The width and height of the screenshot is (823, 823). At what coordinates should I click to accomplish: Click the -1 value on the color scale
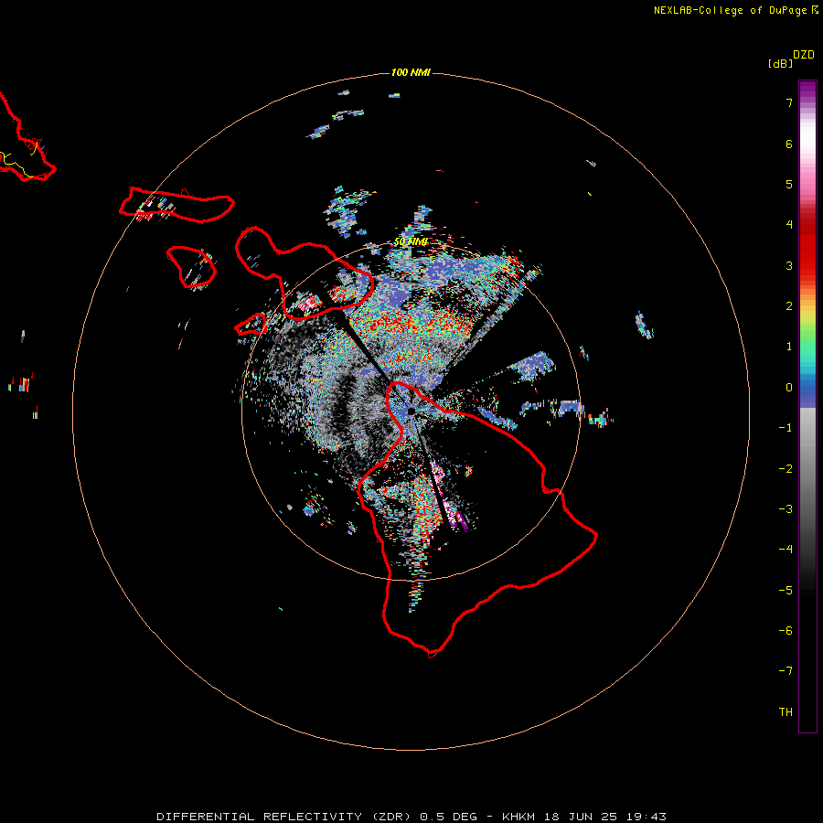[786, 428]
